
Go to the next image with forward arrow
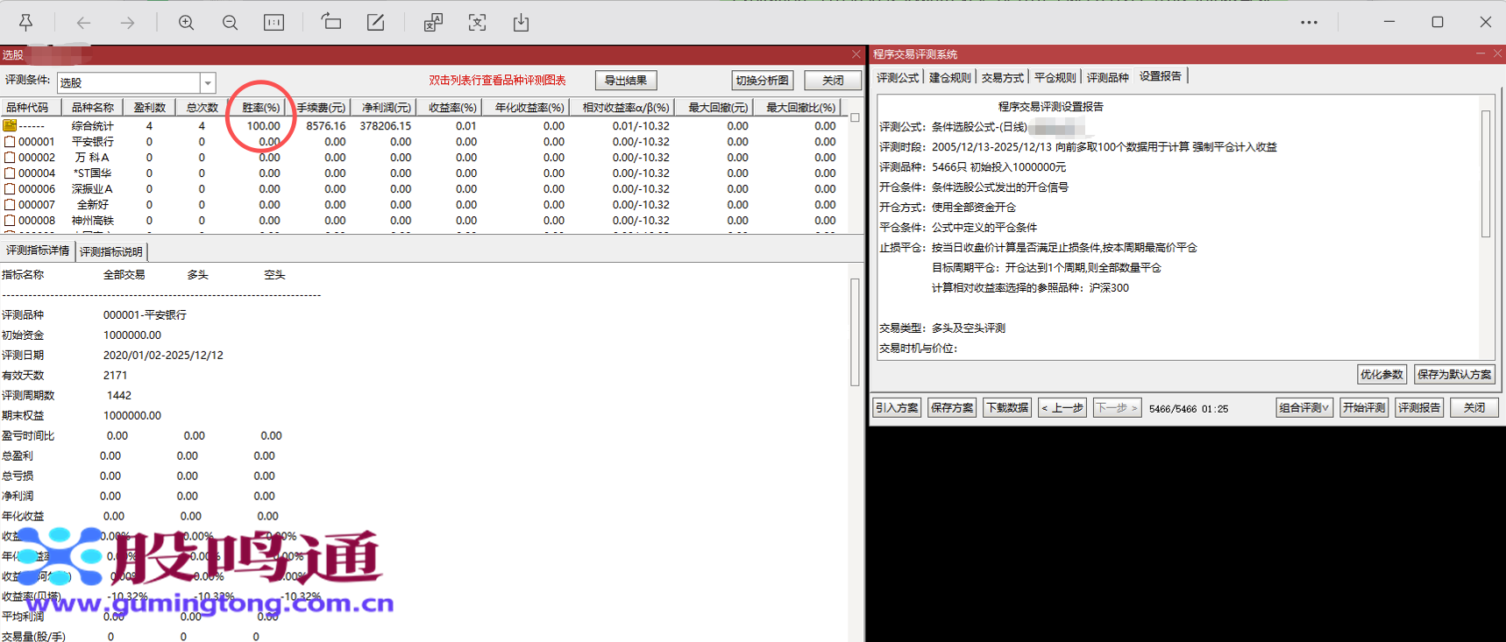point(127,23)
